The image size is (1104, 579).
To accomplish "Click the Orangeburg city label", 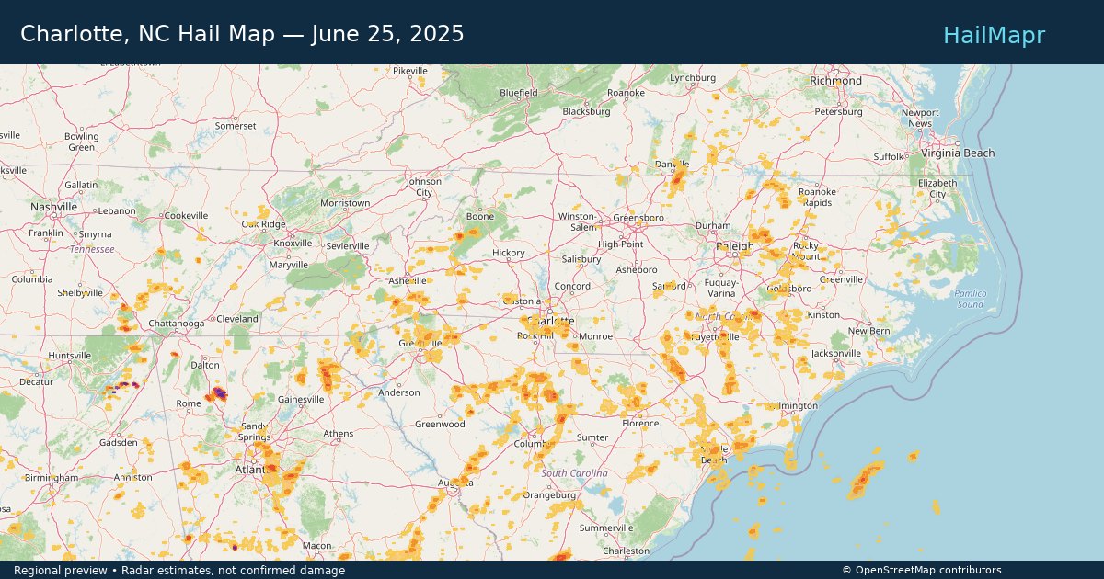I will pyautogui.click(x=549, y=494).
